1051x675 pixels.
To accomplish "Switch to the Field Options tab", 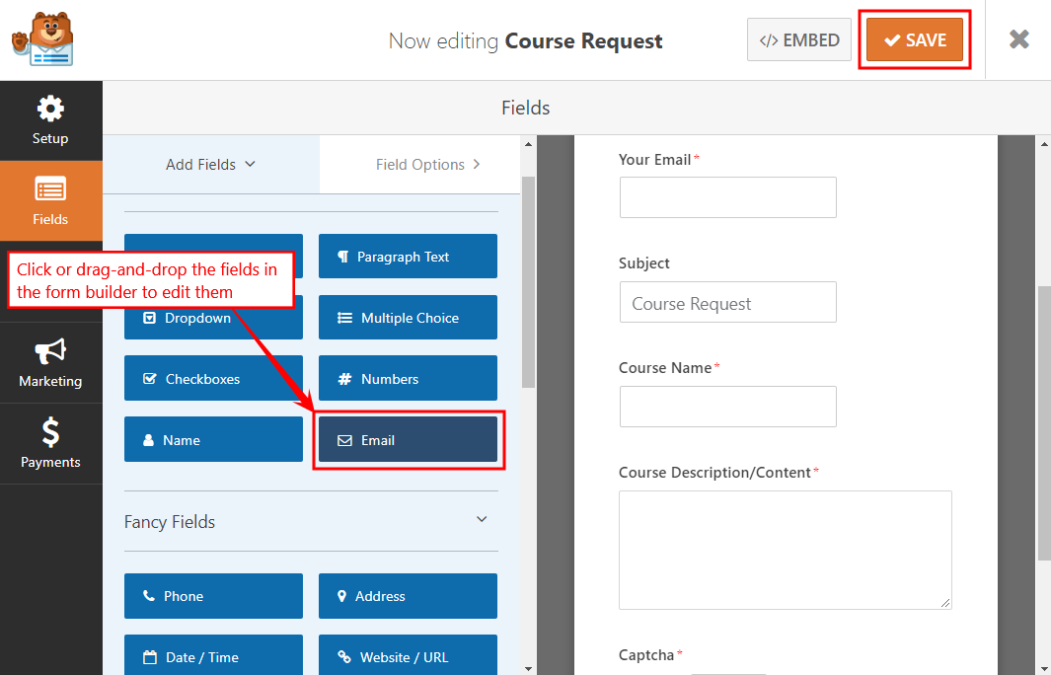I will (419, 165).
